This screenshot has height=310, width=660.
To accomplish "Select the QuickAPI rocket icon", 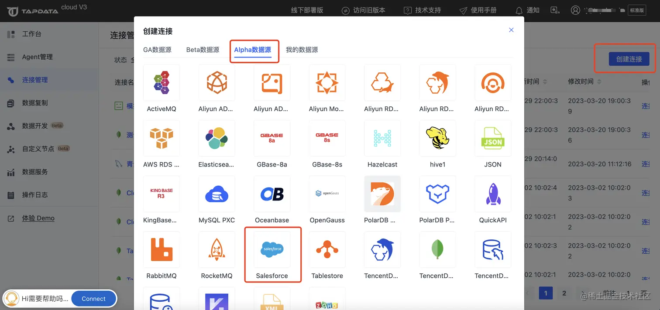I will 493,194.
